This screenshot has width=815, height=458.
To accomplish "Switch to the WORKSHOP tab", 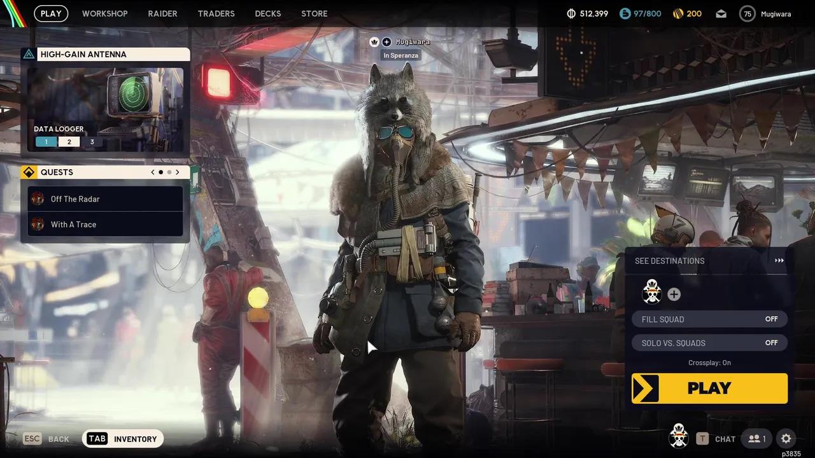I will tap(104, 13).
